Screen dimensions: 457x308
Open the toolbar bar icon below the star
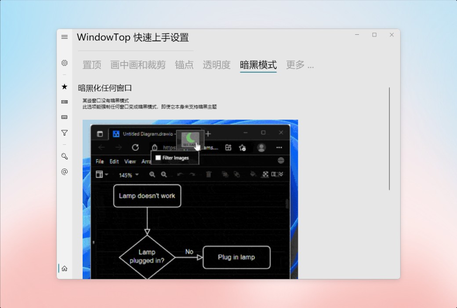(65, 102)
